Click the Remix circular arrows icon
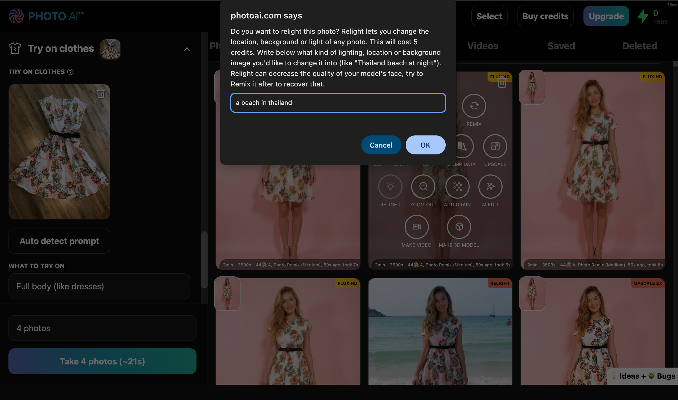 tap(474, 106)
